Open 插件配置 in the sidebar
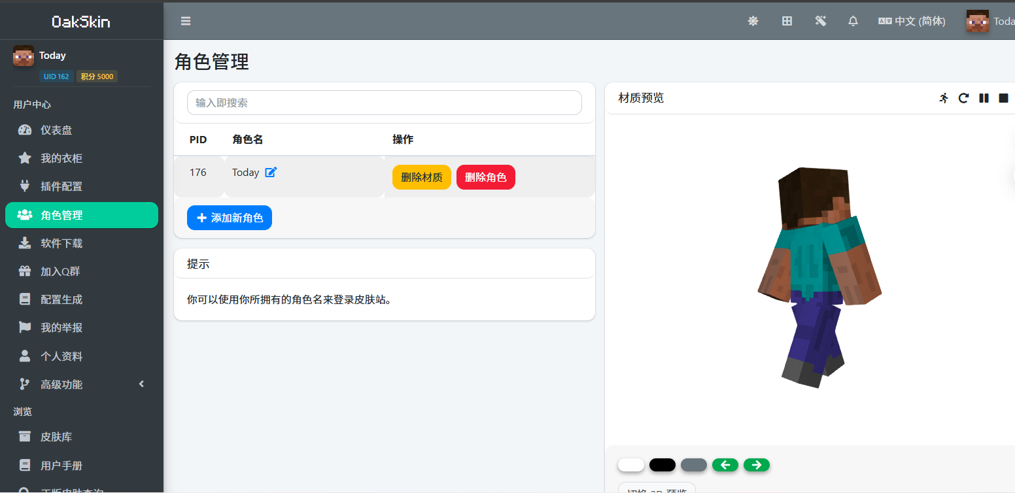This screenshot has width=1015, height=493. click(82, 186)
